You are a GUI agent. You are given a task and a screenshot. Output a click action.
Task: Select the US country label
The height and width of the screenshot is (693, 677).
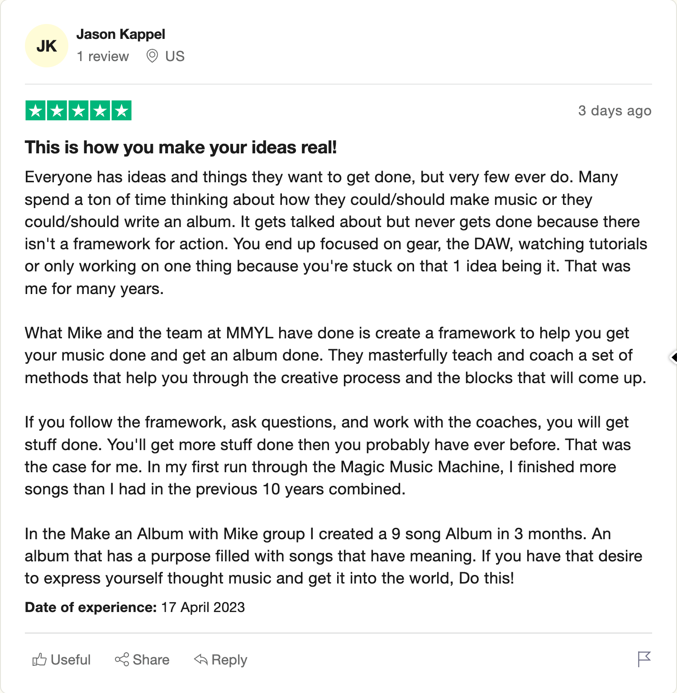tap(175, 57)
